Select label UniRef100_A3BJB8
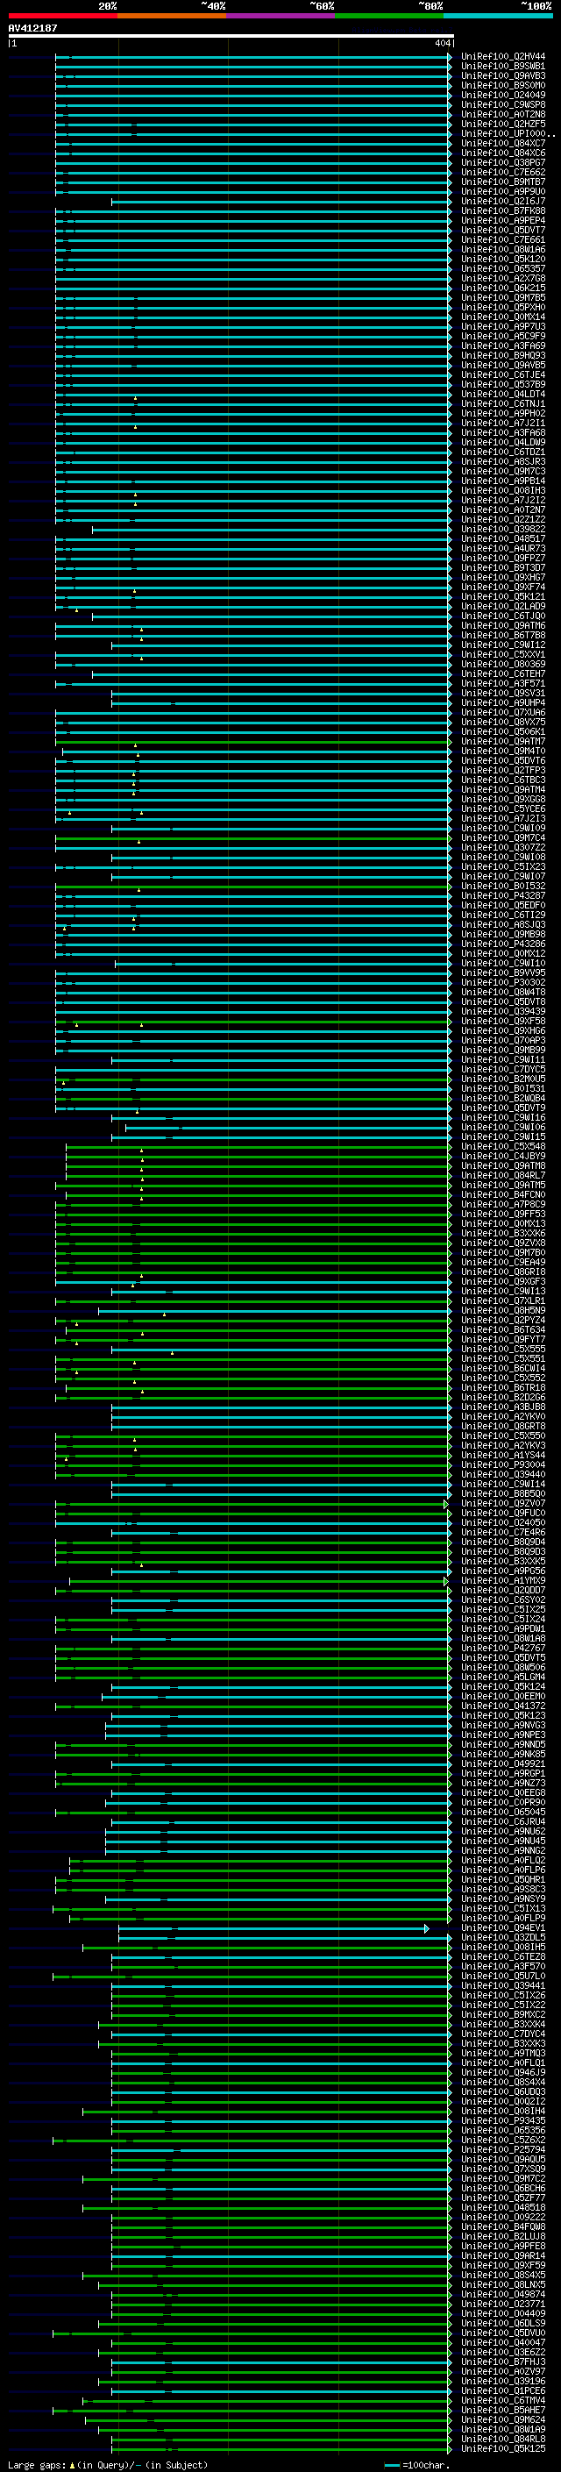Viewport: 561px width, 2472px height. 502,1407
